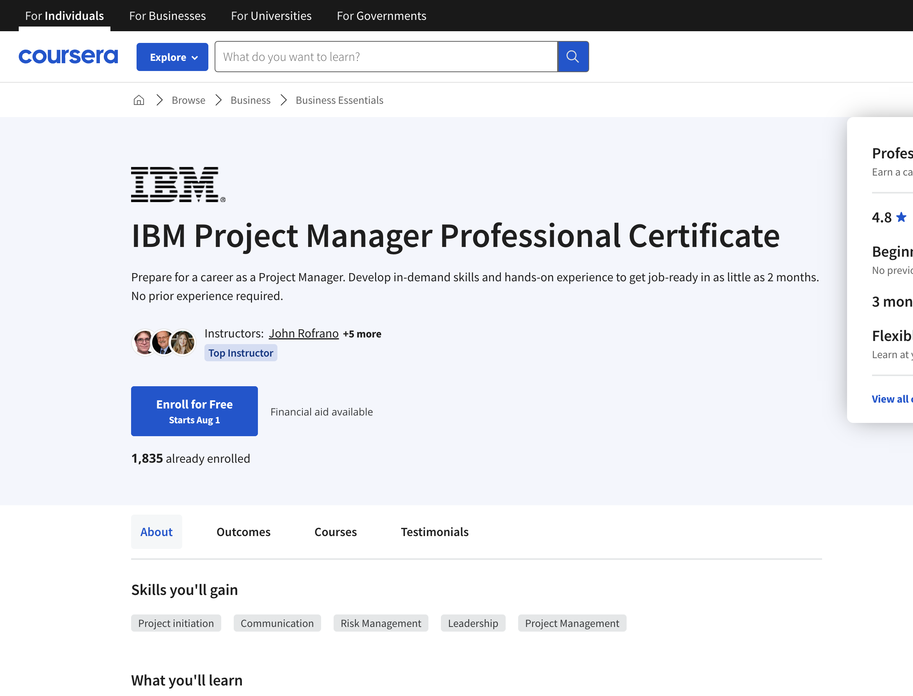This screenshot has height=696, width=913.
Task: Click the Top Instructor badge
Action: click(241, 353)
